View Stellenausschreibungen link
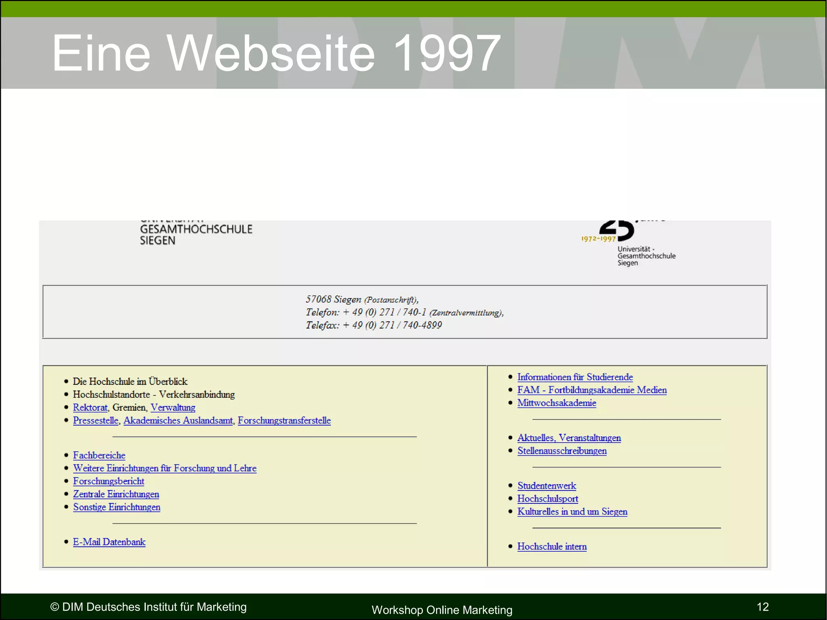 pos(562,451)
